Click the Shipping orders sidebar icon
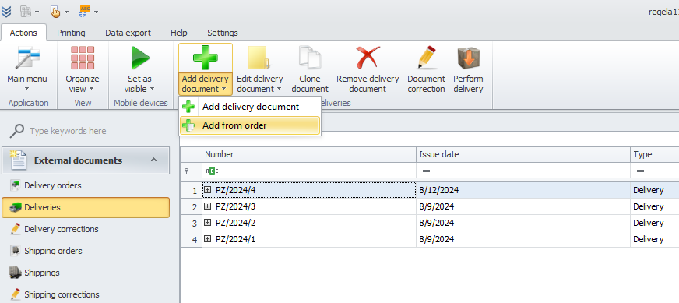The height and width of the screenshot is (303, 679). pos(16,251)
